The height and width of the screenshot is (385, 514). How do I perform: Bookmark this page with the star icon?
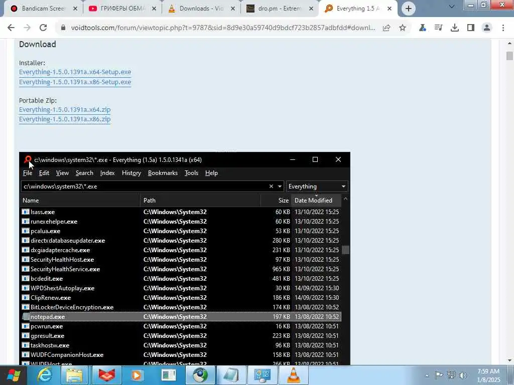pos(403,28)
